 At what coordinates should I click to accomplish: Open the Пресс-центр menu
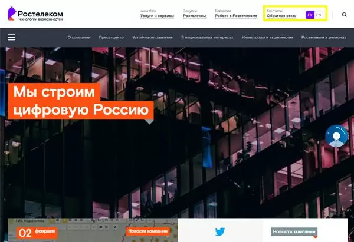coord(110,37)
